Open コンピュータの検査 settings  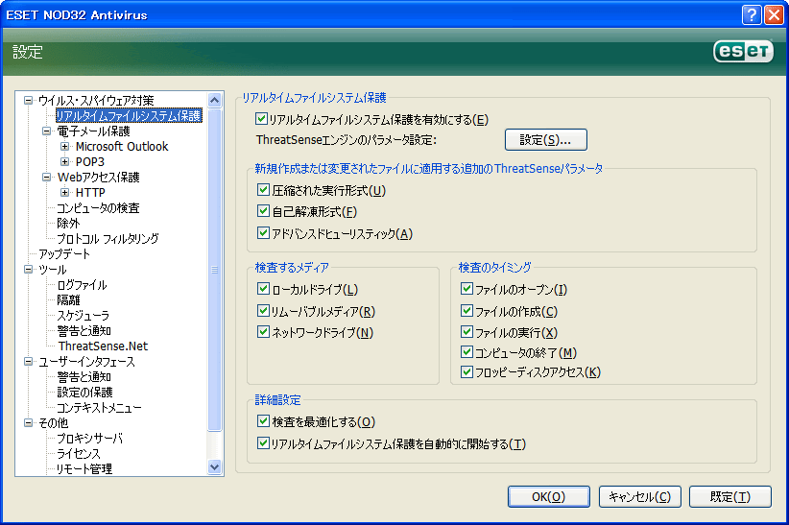pyautogui.click(x=98, y=208)
